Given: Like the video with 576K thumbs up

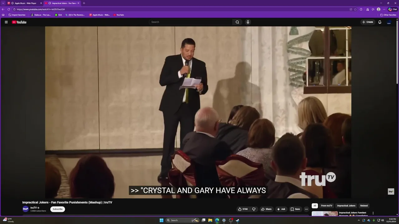Looking at the screenshot, I should [x=243, y=209].
